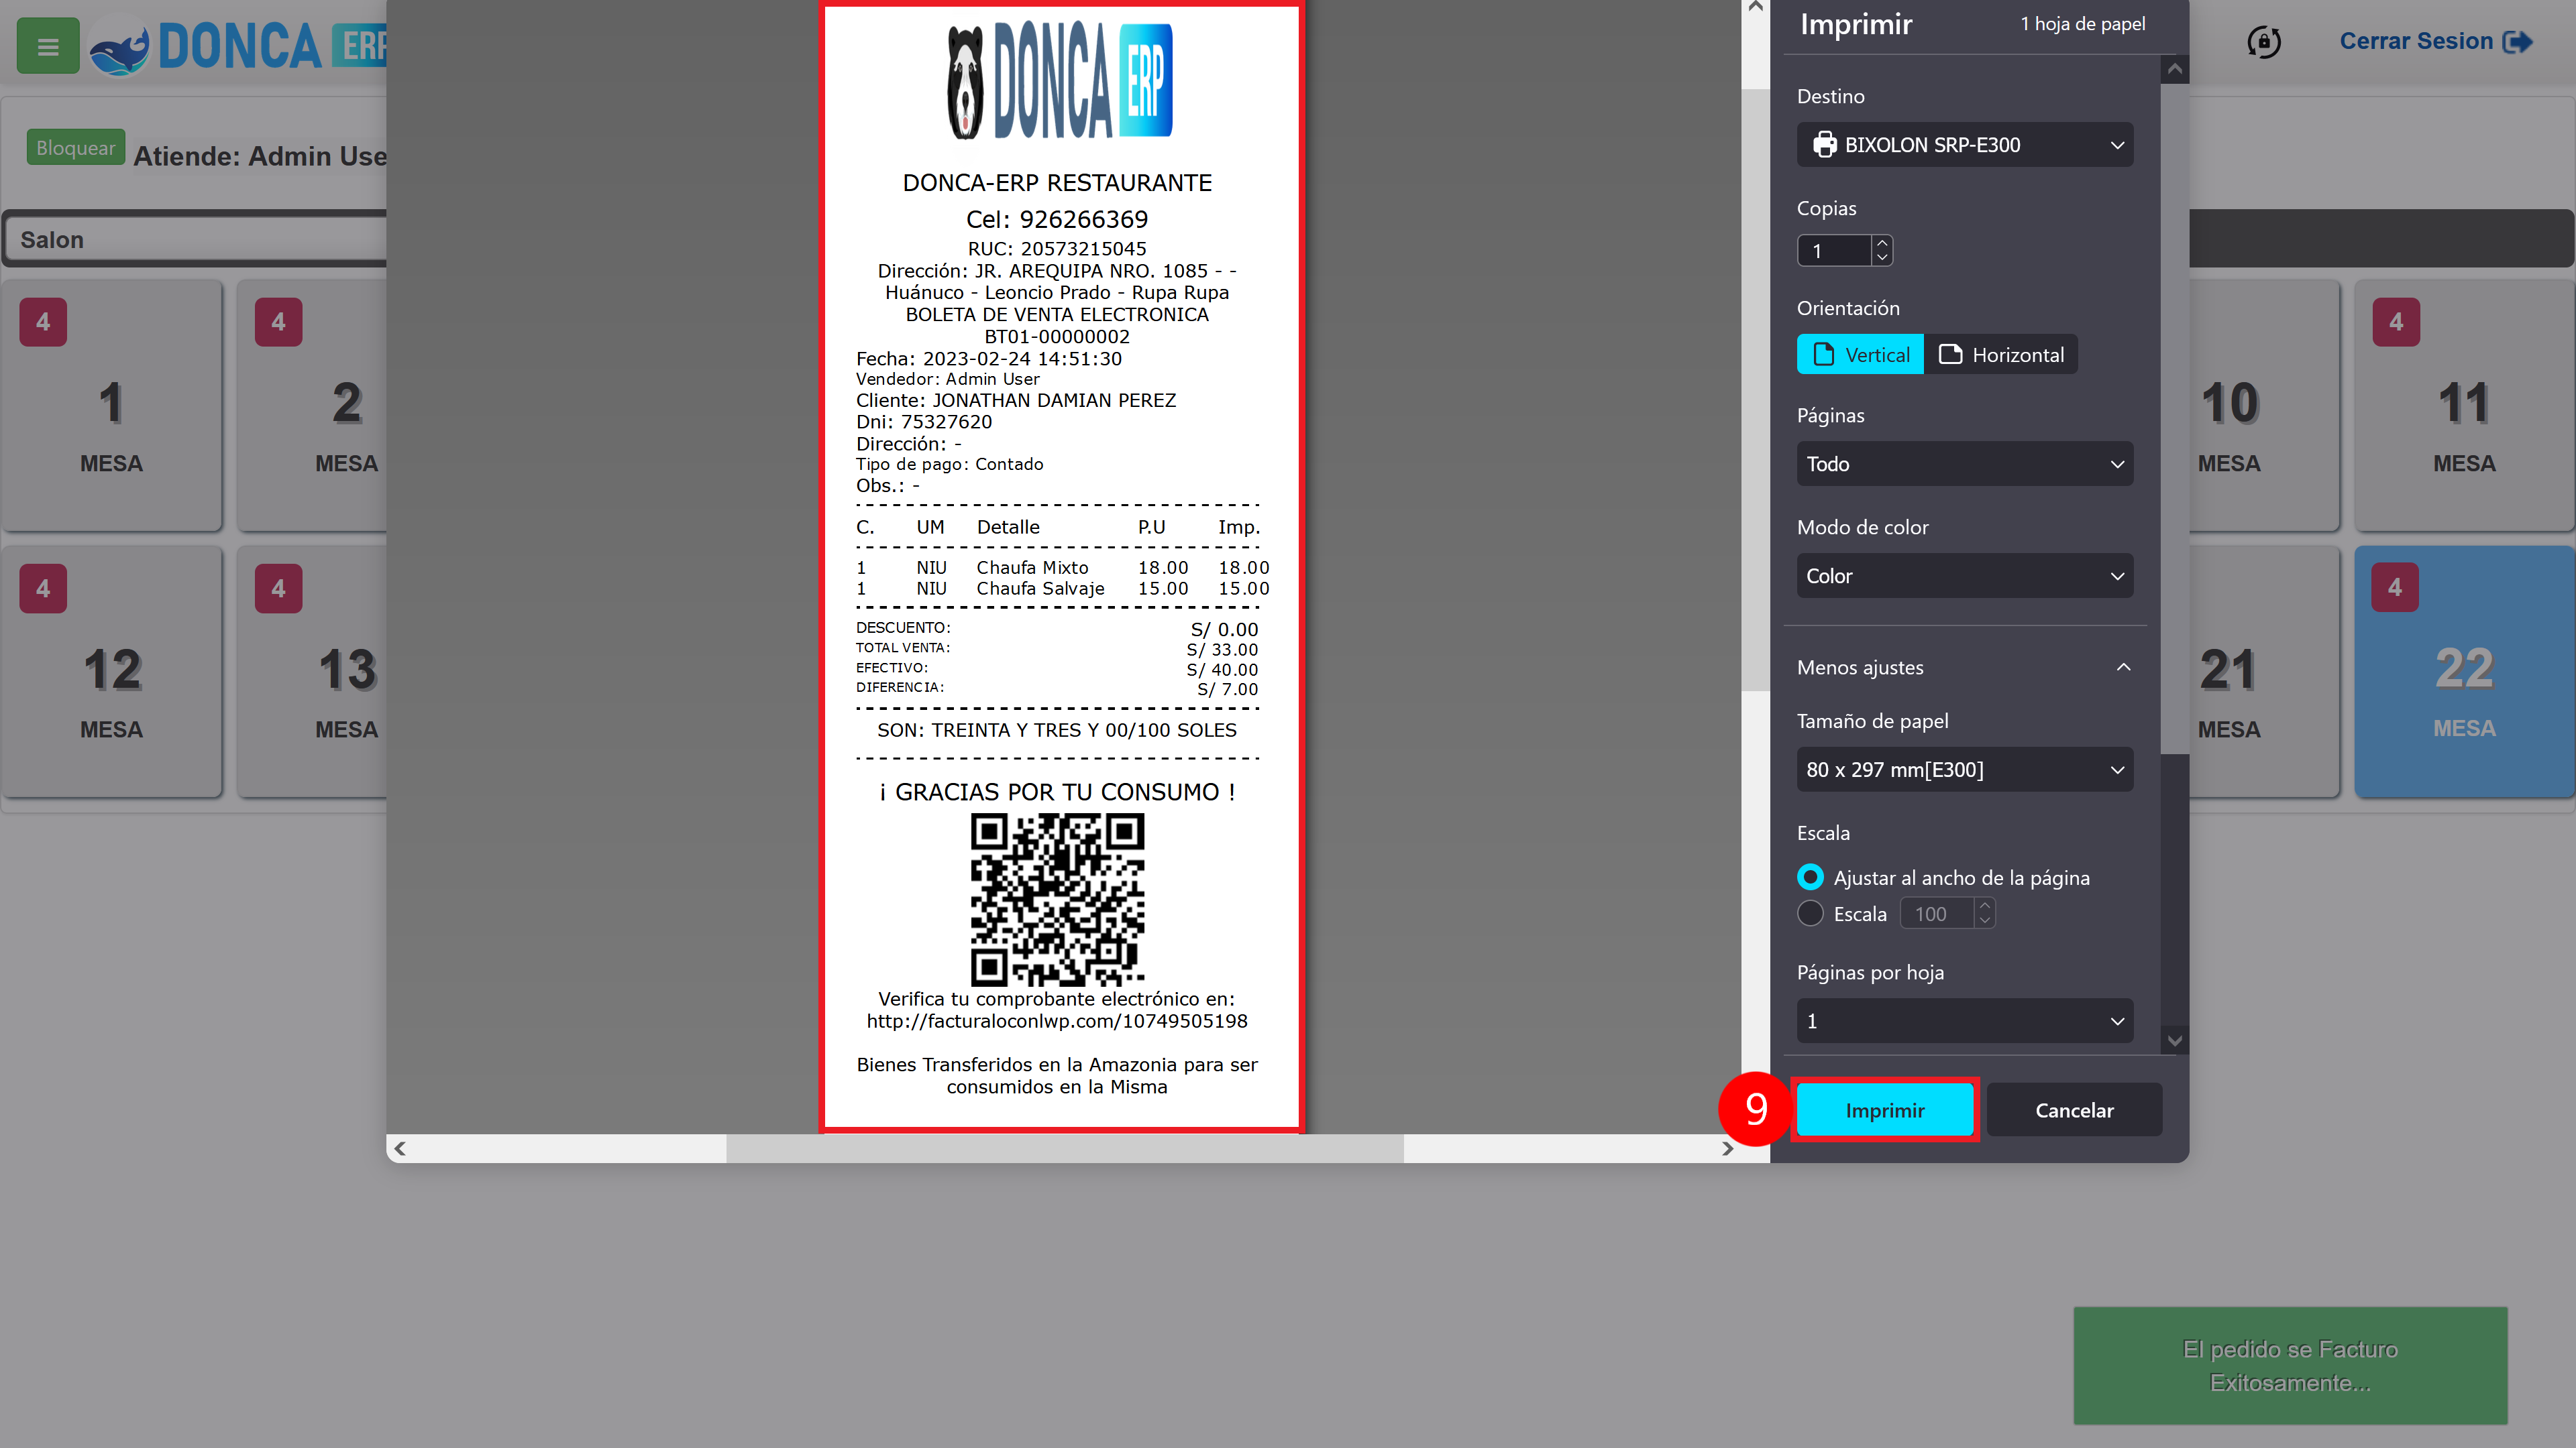Select Ajustar al ancho de la página
2576x1448 pixels.
(1810, 878)
